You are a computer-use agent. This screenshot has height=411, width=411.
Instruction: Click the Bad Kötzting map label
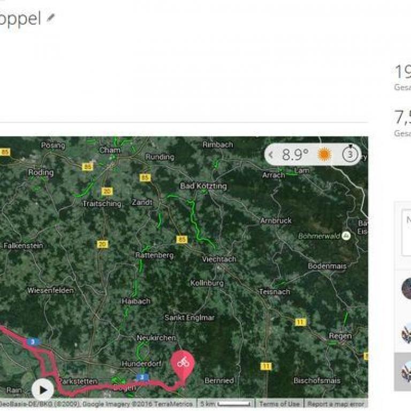click(203, 186)
